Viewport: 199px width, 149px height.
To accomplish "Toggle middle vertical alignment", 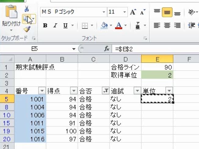I will click(167, 12).
